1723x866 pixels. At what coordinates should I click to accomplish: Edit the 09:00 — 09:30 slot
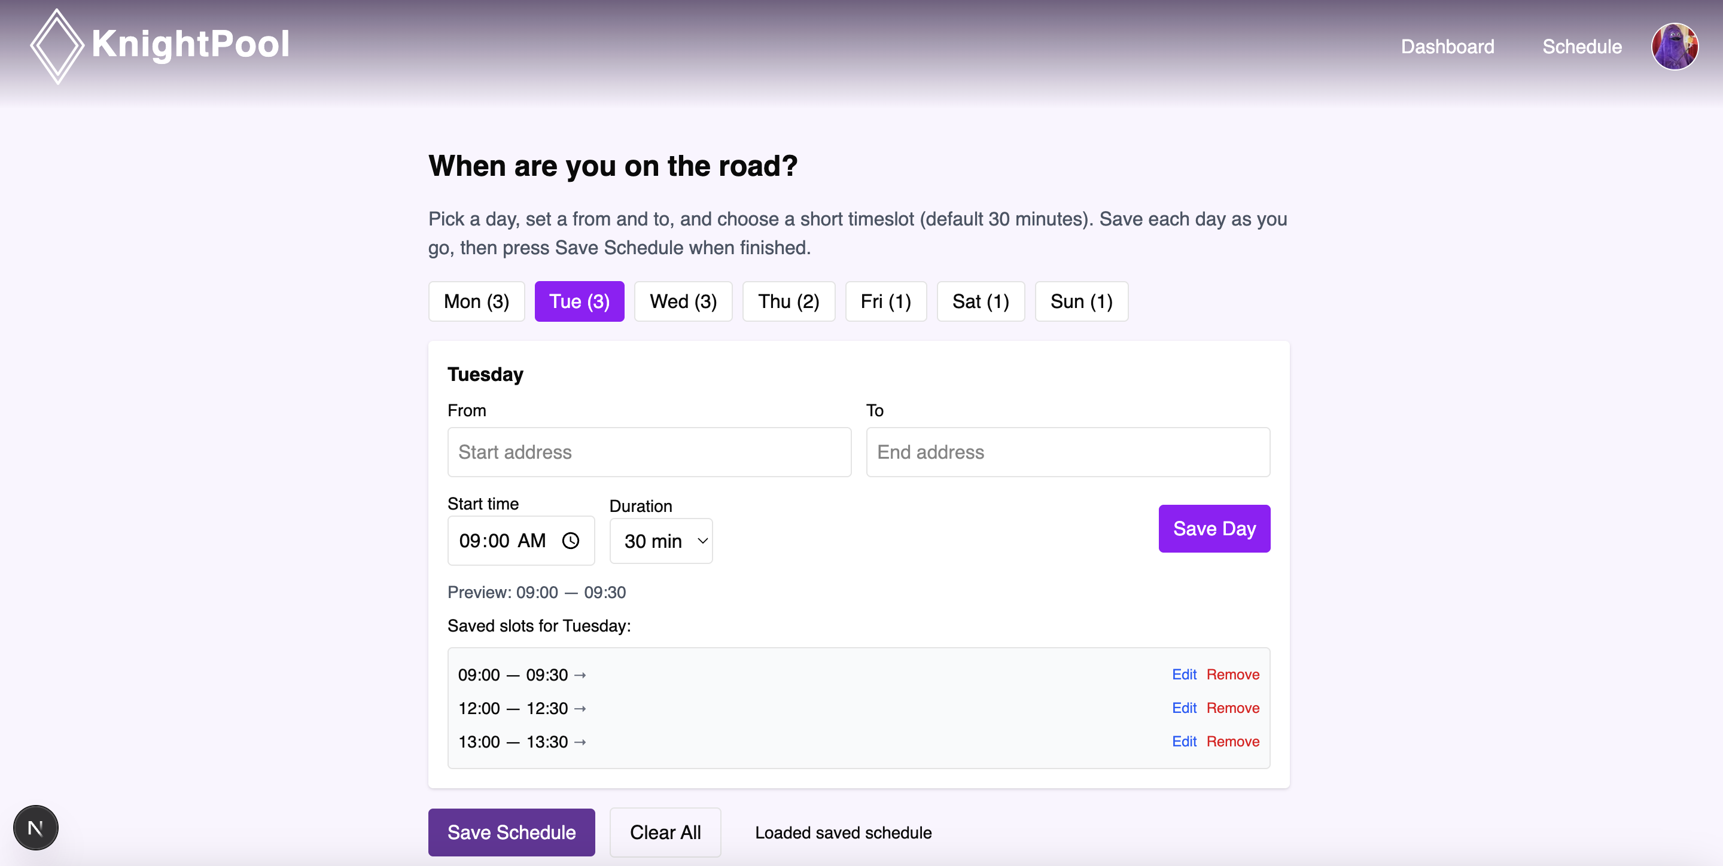(1183, 674)
